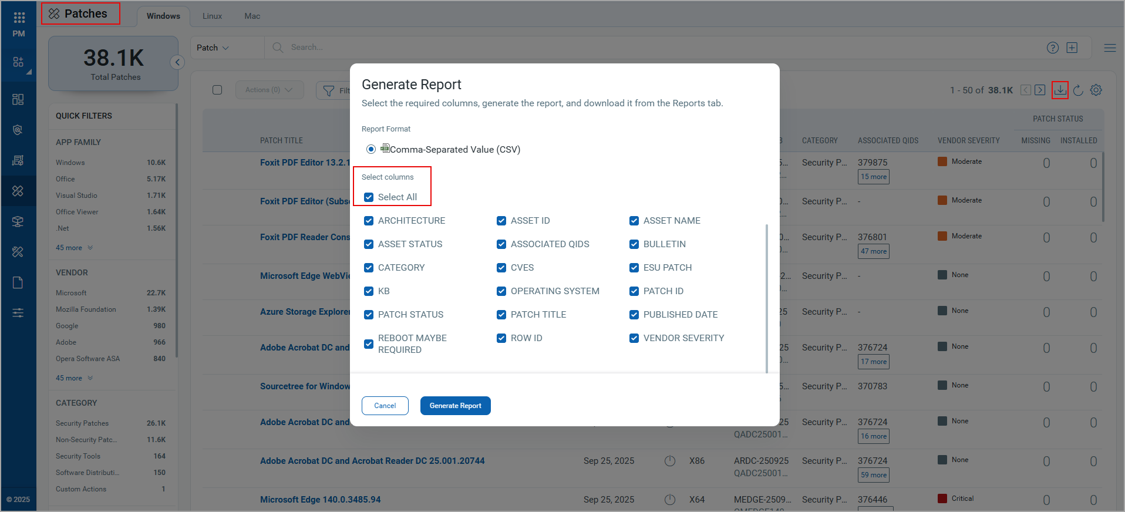Switch to the Mac tab

[252, 16]
